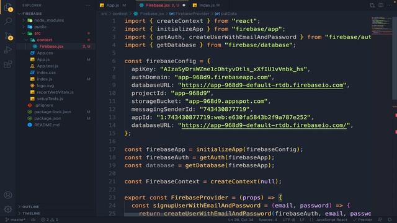Click the master branch indicator in the status bar

pos(15,220)
